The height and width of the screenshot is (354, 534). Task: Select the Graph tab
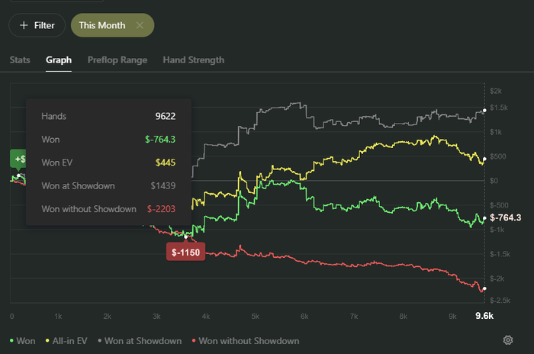59,60
